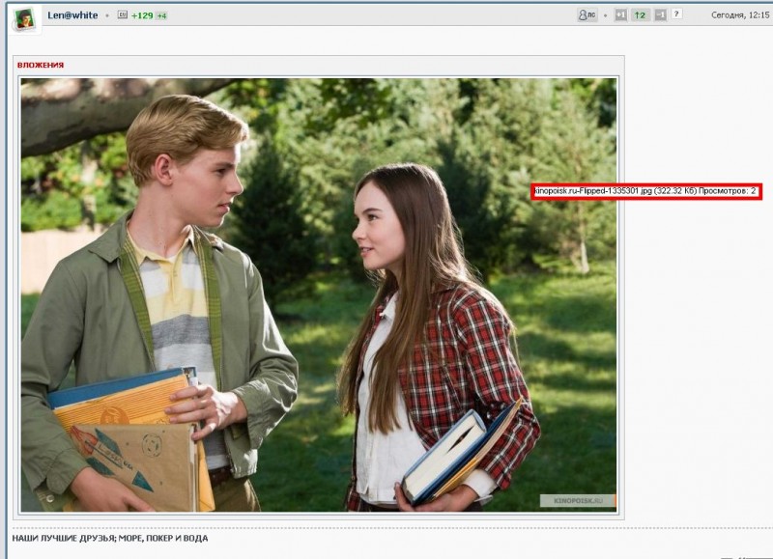Open the +129 reputation score
This screenshot has height=559, width=773.
(x=141, y=15)
